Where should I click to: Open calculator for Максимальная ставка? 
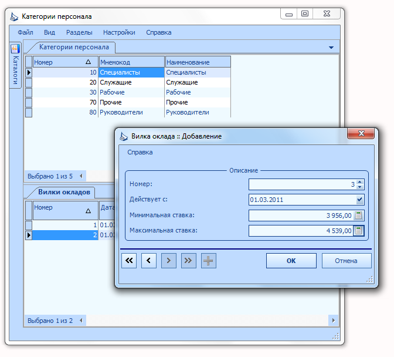[x=359, y=230]
